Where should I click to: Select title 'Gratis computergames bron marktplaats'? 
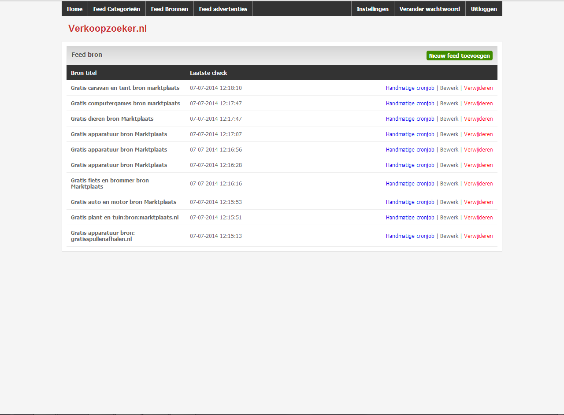pyautogui.click(x=126, y=104)
